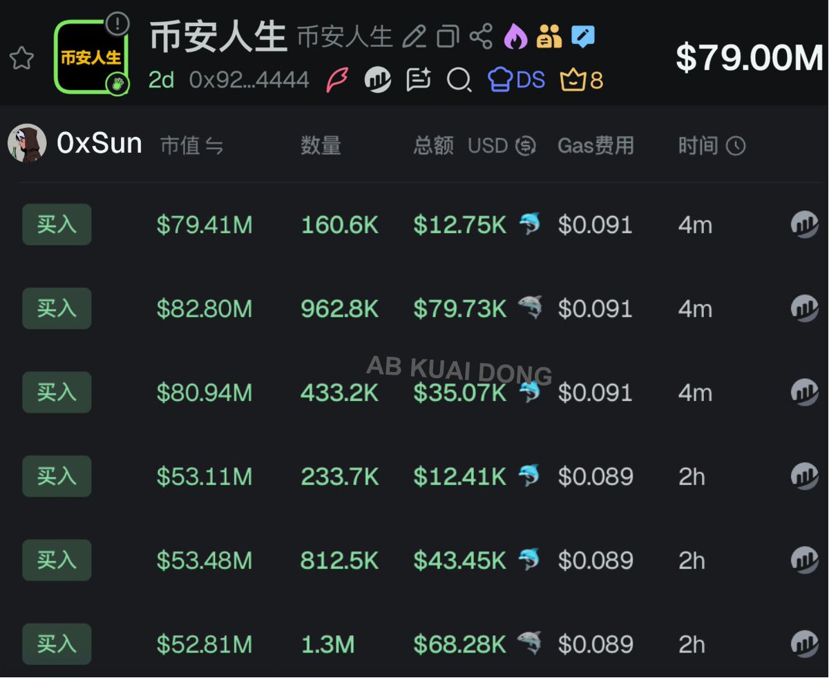Click 买入 tag on the $79.41M row
This screenshot has height=678, width=829.
tap(57, 225)
